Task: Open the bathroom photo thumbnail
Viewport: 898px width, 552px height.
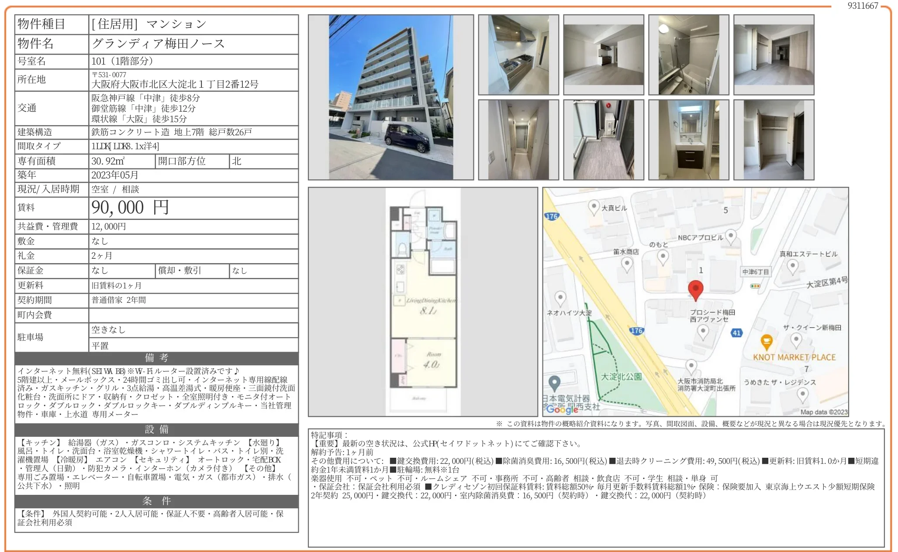Action: pyautogui.click(x=688, y=55)
